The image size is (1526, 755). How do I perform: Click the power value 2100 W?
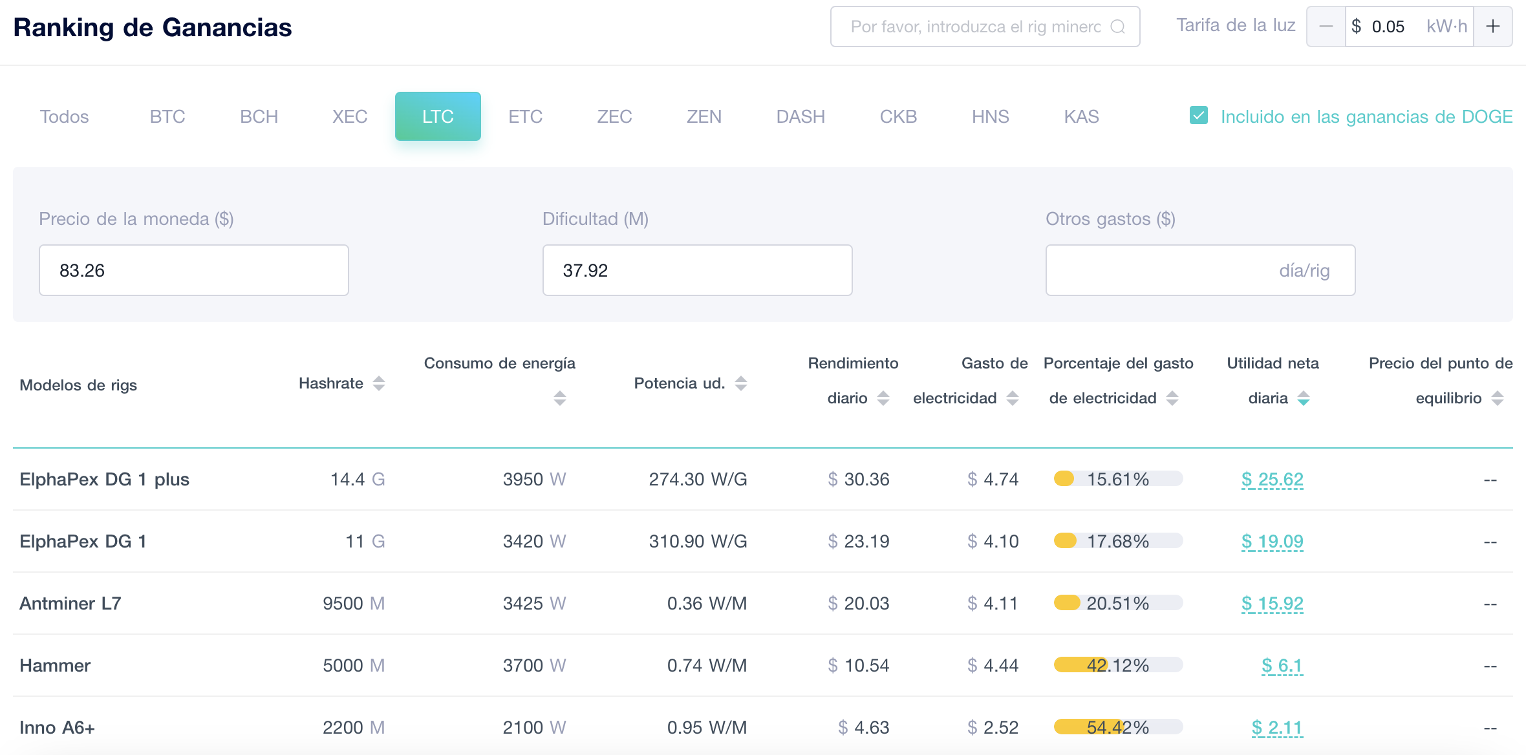534,728
